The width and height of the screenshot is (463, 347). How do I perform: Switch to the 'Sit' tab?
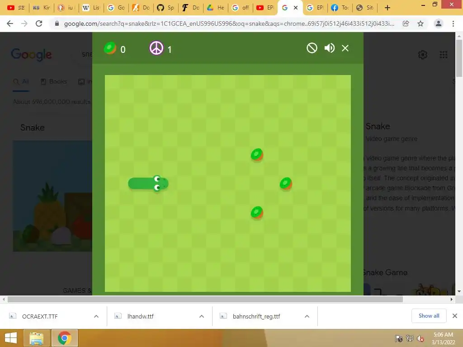[365, 8]
